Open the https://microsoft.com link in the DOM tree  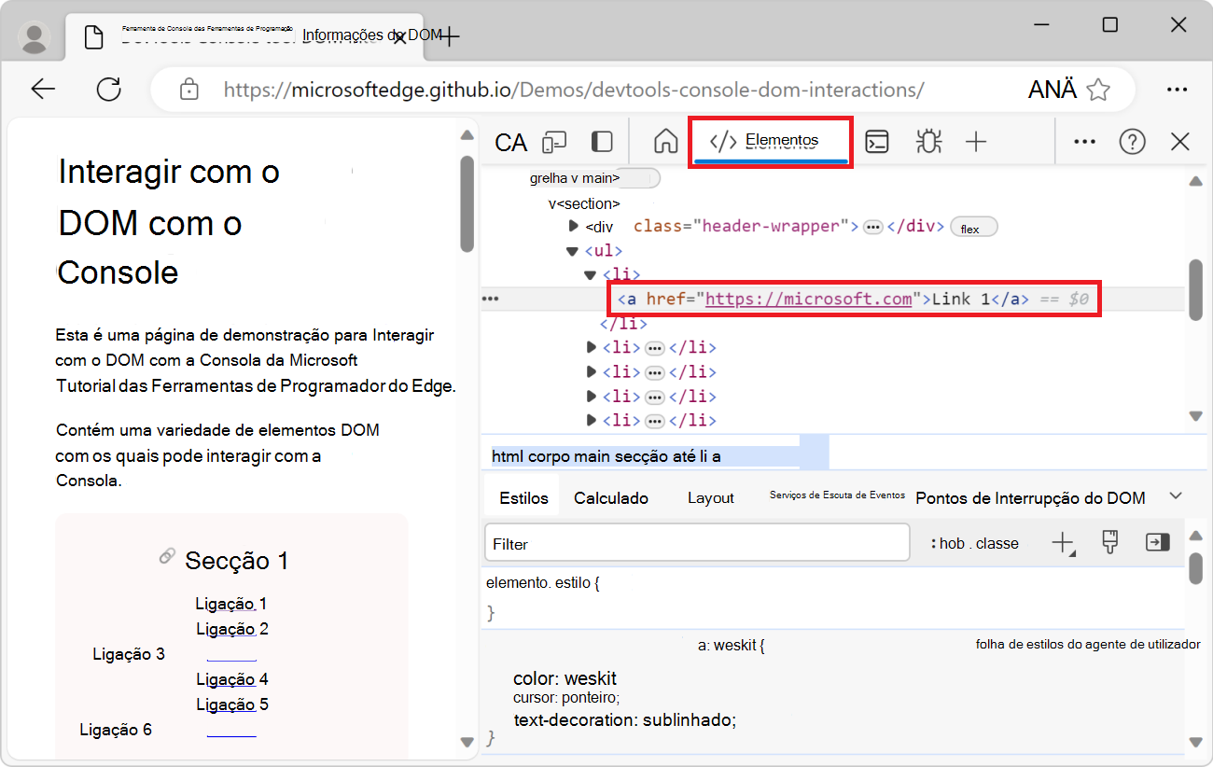click(808, 299)
